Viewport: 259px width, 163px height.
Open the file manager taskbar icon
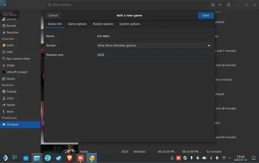click(x=37, y=158)
